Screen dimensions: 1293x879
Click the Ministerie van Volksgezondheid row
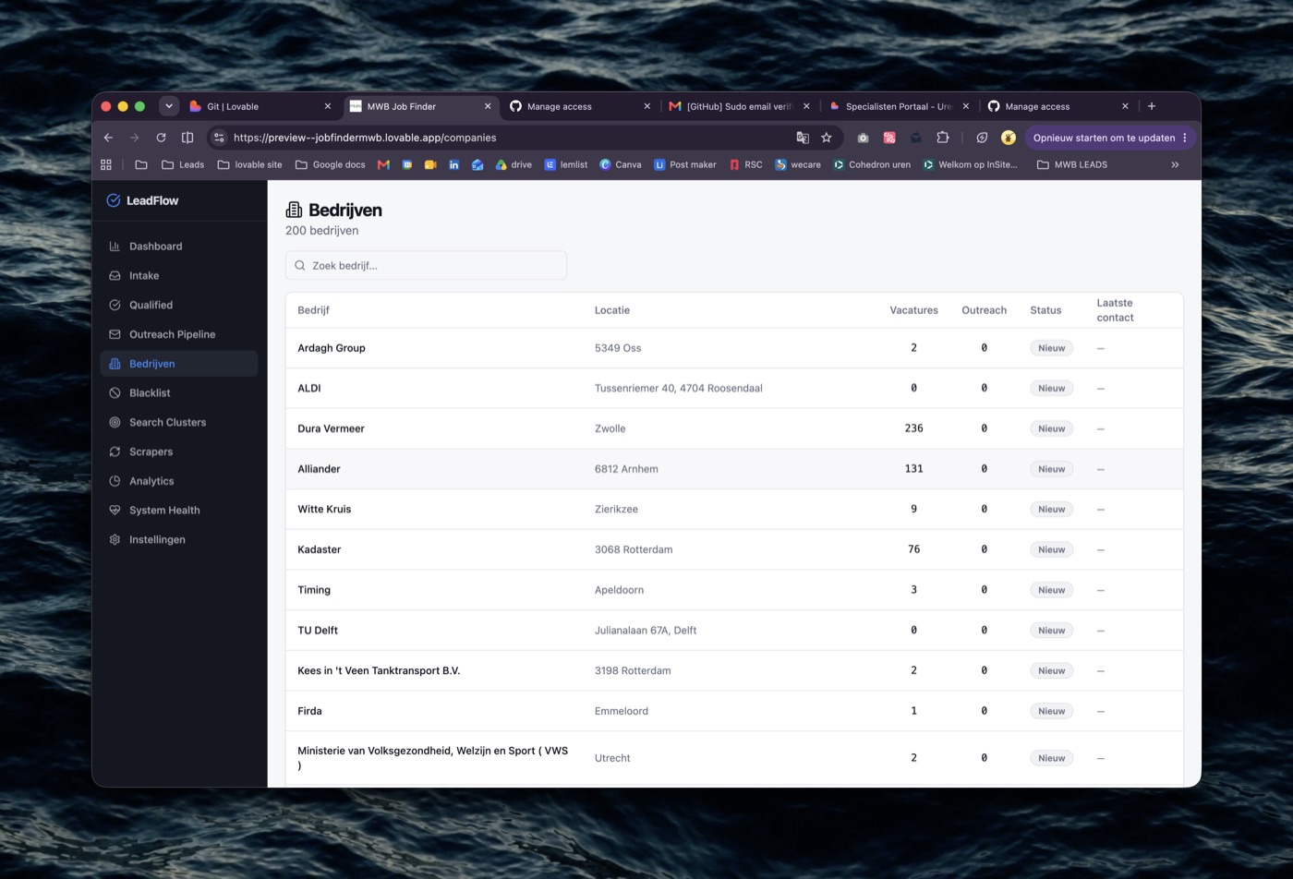click(734, 758)
